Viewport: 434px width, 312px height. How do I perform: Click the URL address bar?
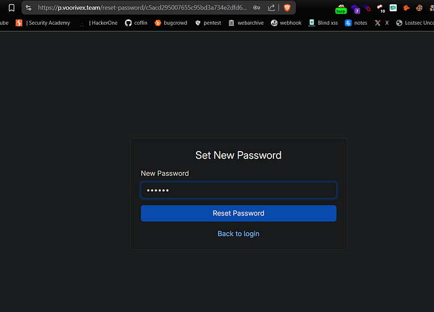click(143, 8)
